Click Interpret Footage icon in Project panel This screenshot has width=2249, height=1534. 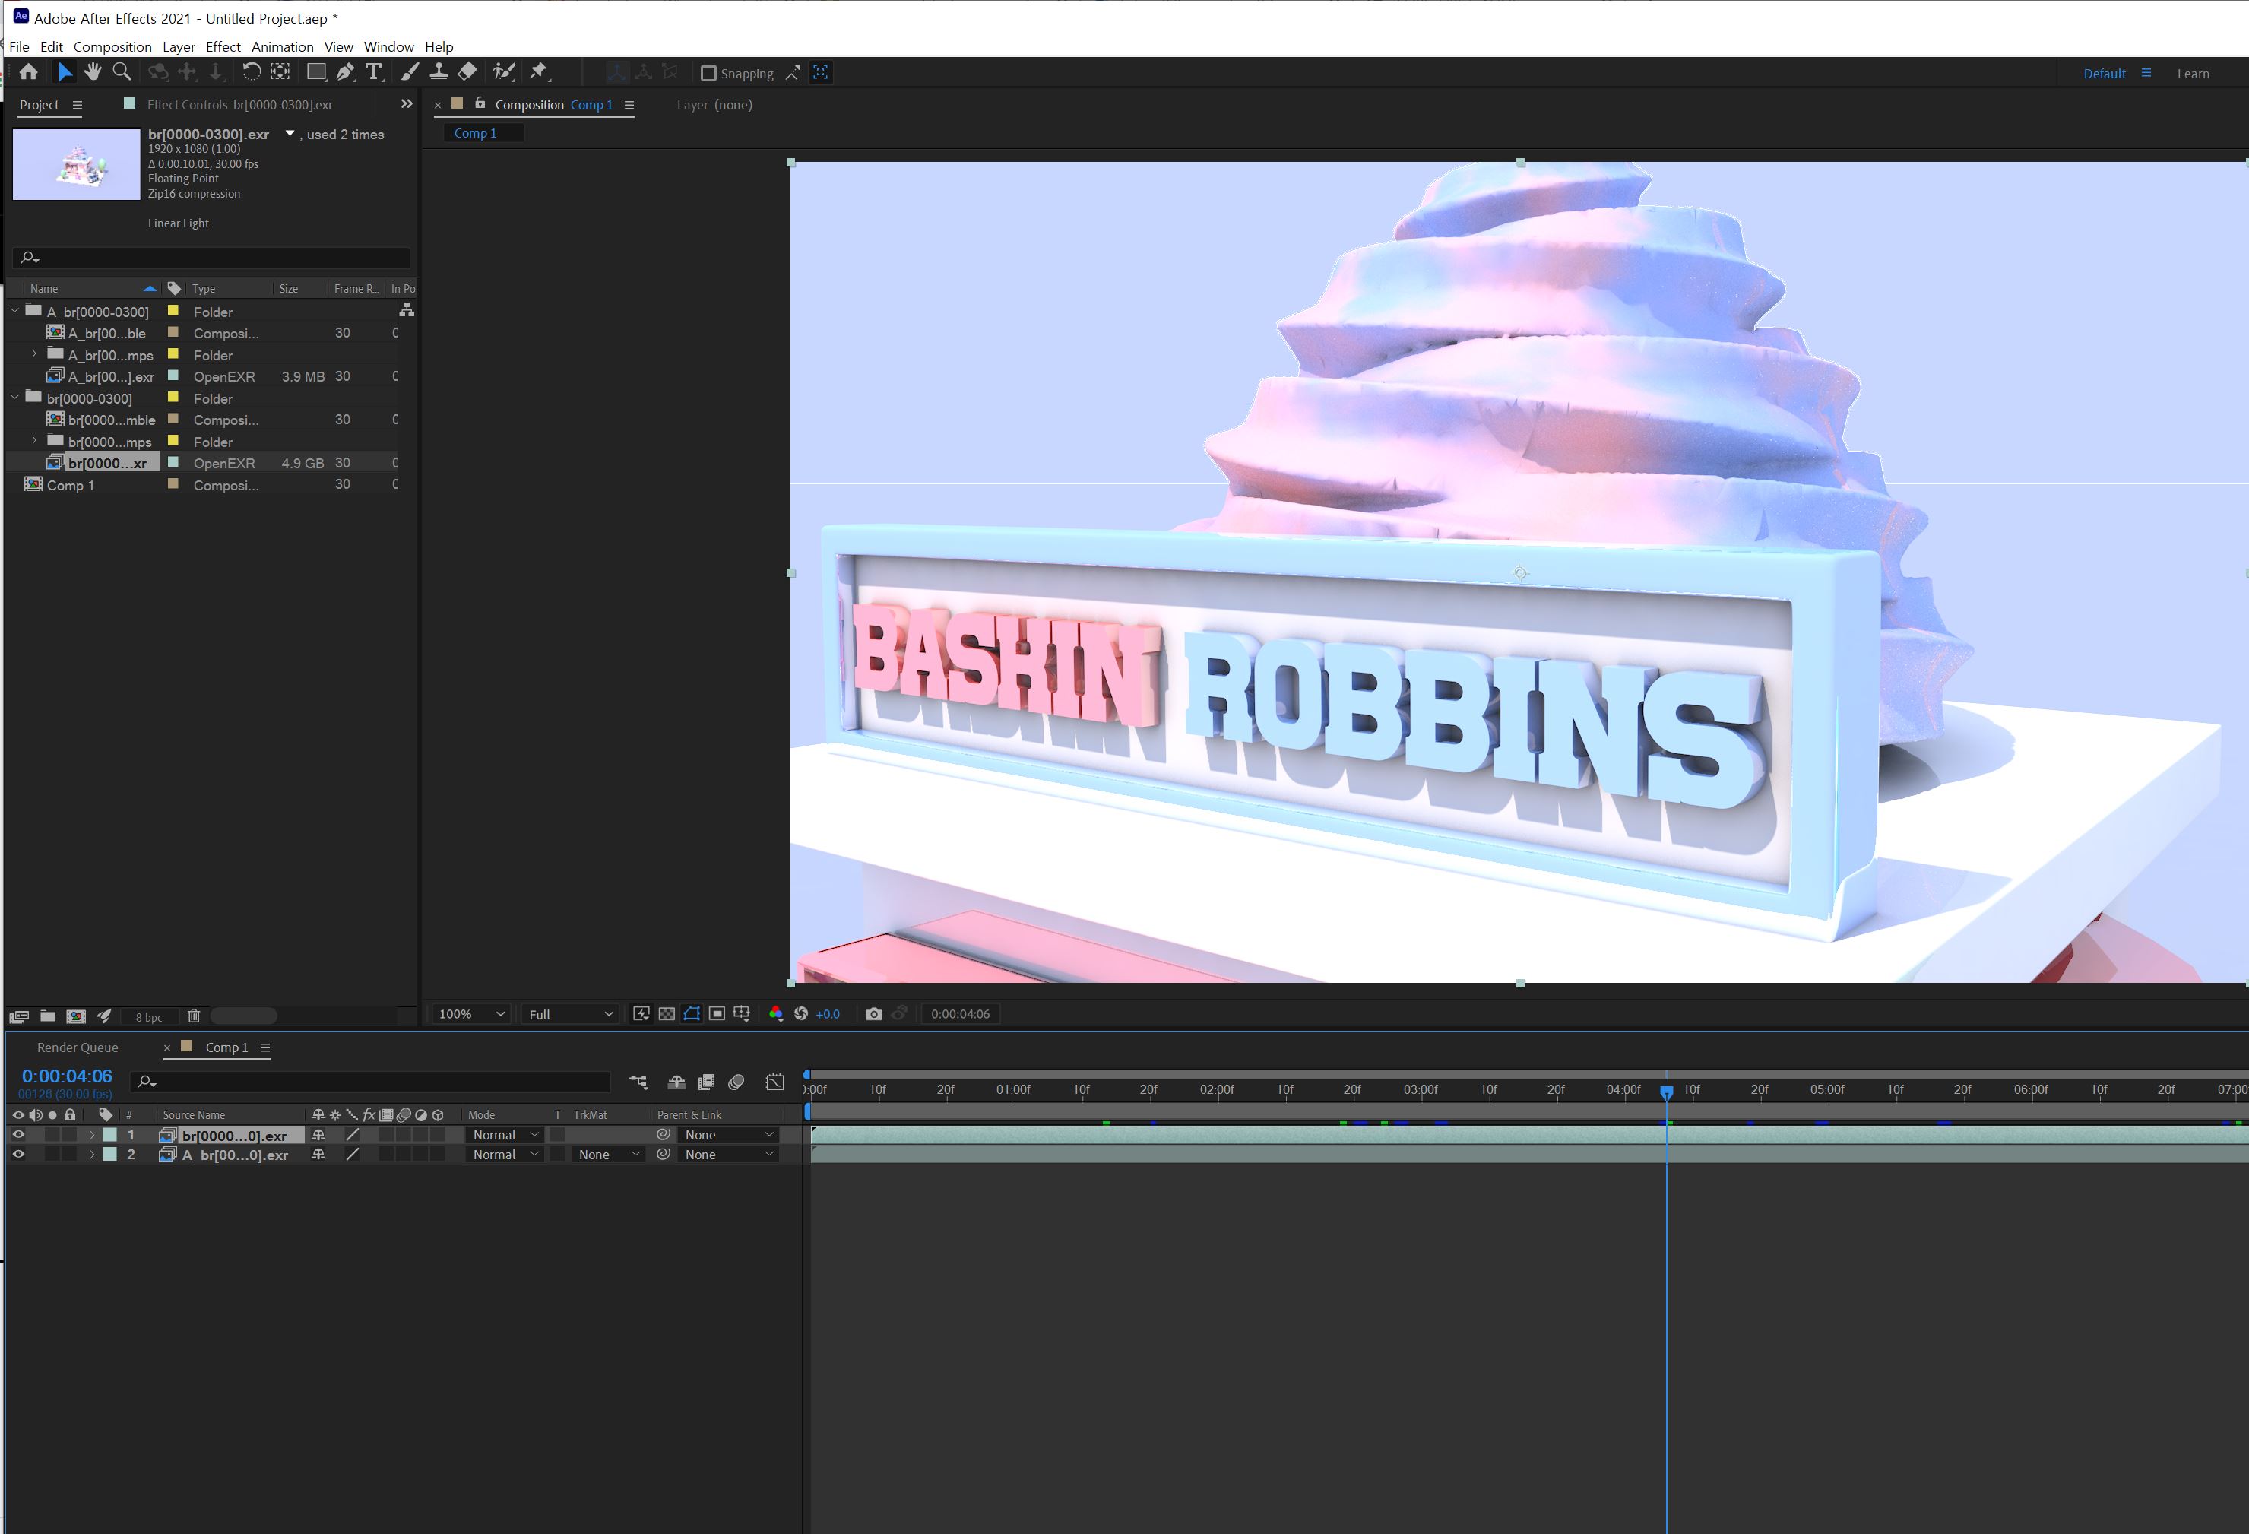coord(18,1016)
